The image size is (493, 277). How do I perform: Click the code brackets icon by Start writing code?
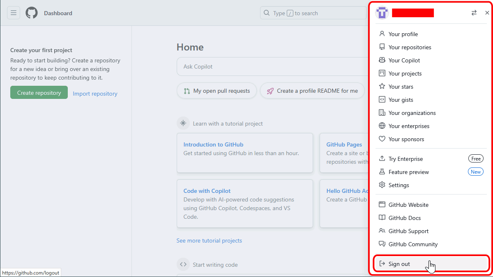183,265
